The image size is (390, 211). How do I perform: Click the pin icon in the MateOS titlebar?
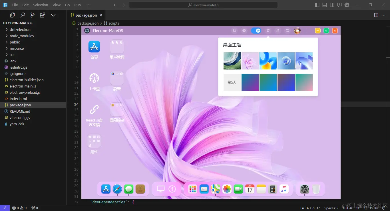click(278, 30)
